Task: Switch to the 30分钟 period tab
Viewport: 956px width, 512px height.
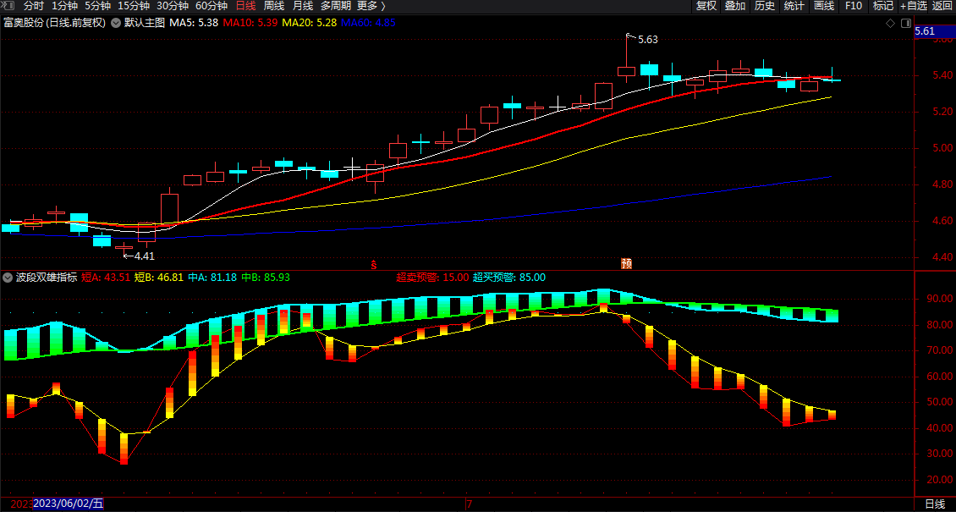Action: 173,6
